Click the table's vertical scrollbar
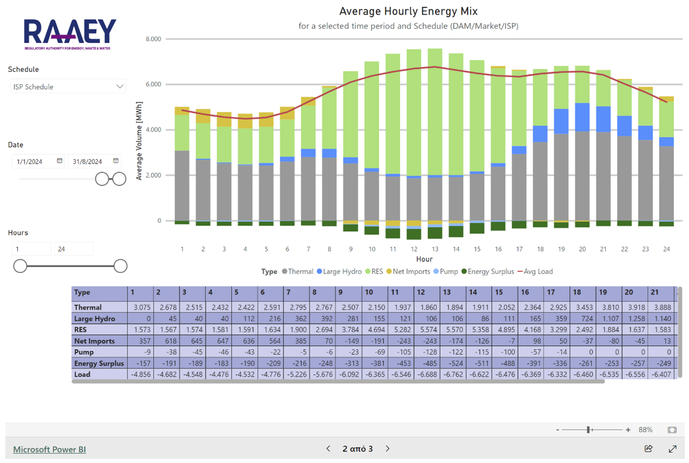The height and width of the screenshot is (463, 689). [681, 332]
